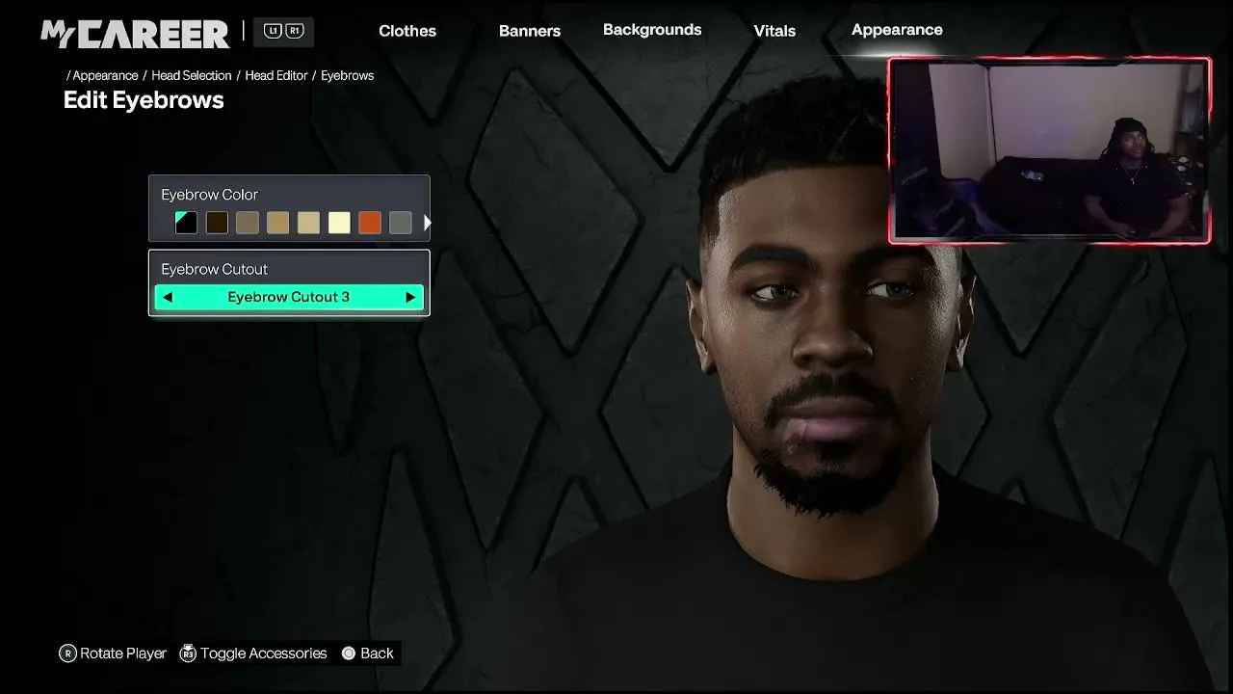The width and height of the screenshot is (1233, 694).
Task: Click the Head Selection breadcrumb
Action: click(192, 75)
